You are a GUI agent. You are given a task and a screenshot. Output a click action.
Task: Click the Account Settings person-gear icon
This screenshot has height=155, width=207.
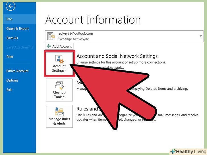59,59
